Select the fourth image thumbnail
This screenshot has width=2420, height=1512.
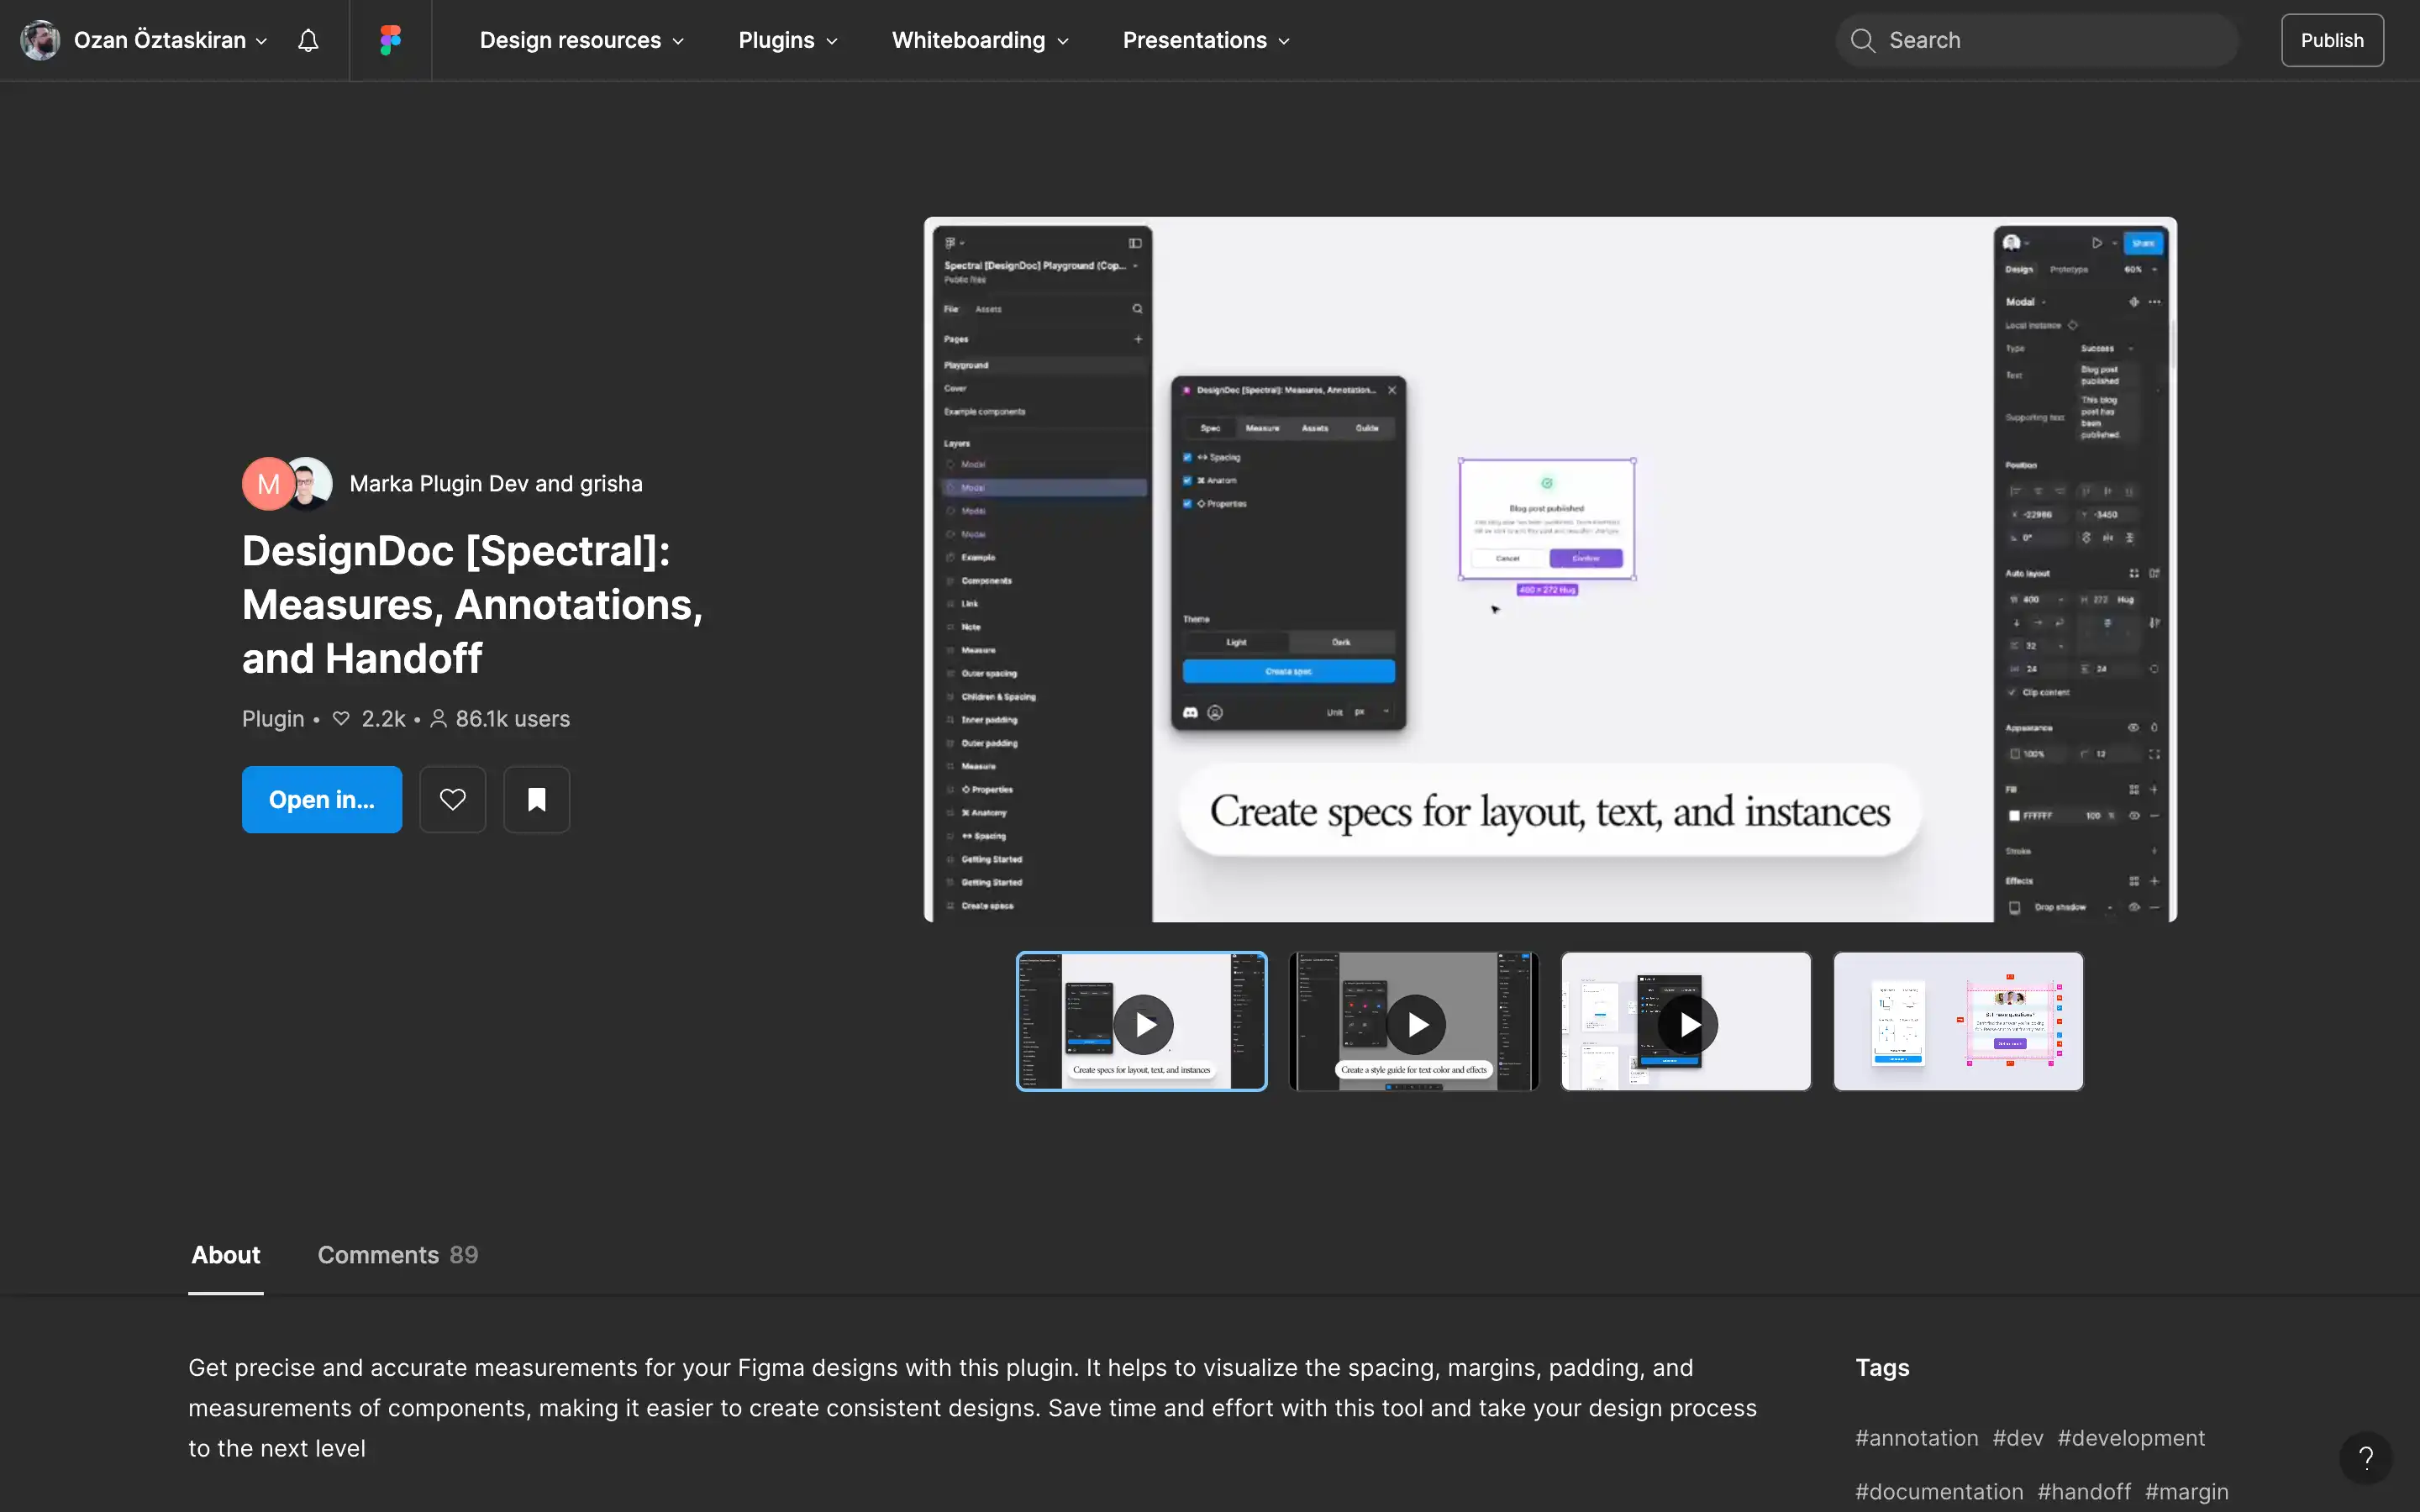pos(1958,1021)
